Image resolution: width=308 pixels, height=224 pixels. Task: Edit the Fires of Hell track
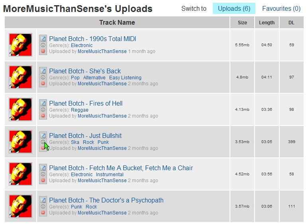click(43, 103)
